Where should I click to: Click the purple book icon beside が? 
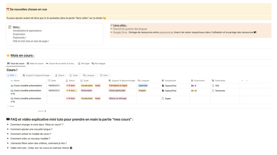[192, 86]
